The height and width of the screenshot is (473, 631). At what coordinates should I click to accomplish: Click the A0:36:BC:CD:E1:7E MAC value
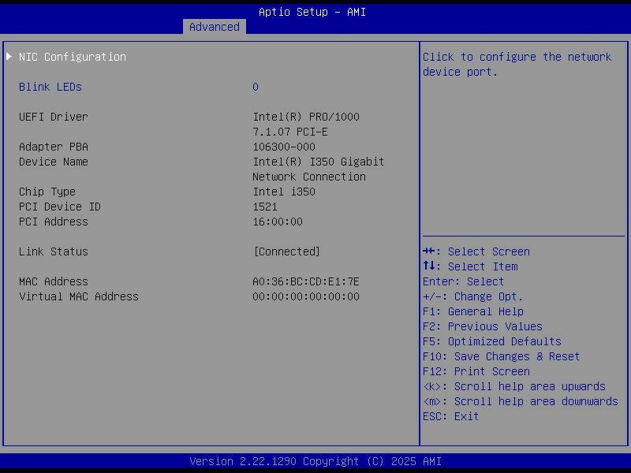[306, 281]
